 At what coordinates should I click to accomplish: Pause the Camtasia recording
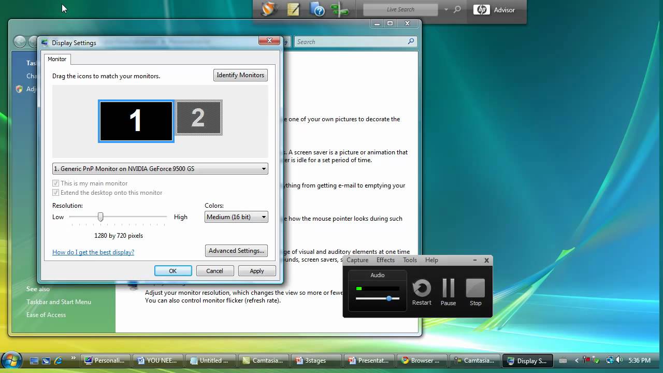pos(448,292)
